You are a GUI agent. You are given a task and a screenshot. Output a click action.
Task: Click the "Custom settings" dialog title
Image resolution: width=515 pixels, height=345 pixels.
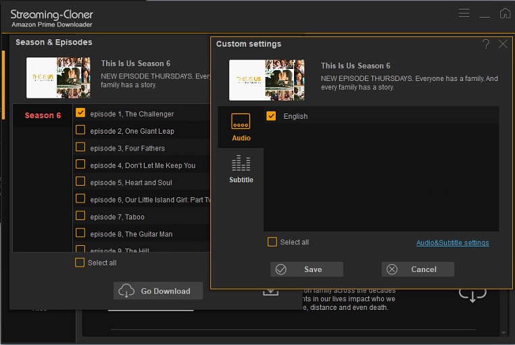coord(249,44)
